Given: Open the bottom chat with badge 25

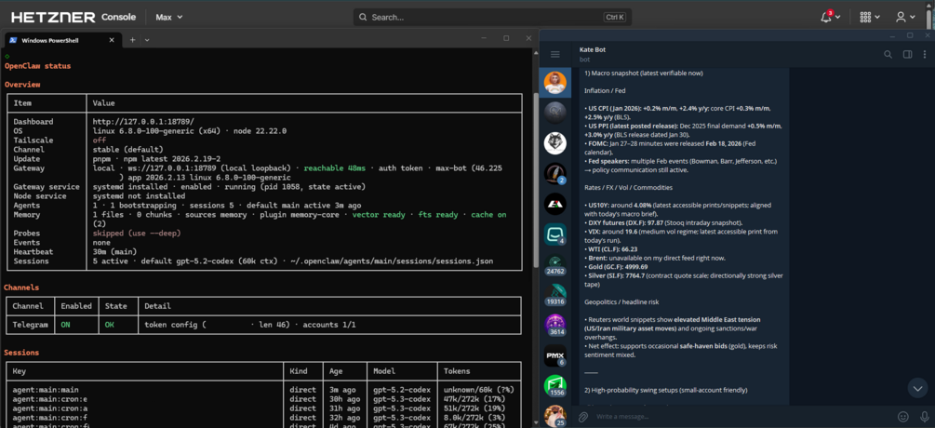Looking at the screenshot, I should [x=555, y=416].
